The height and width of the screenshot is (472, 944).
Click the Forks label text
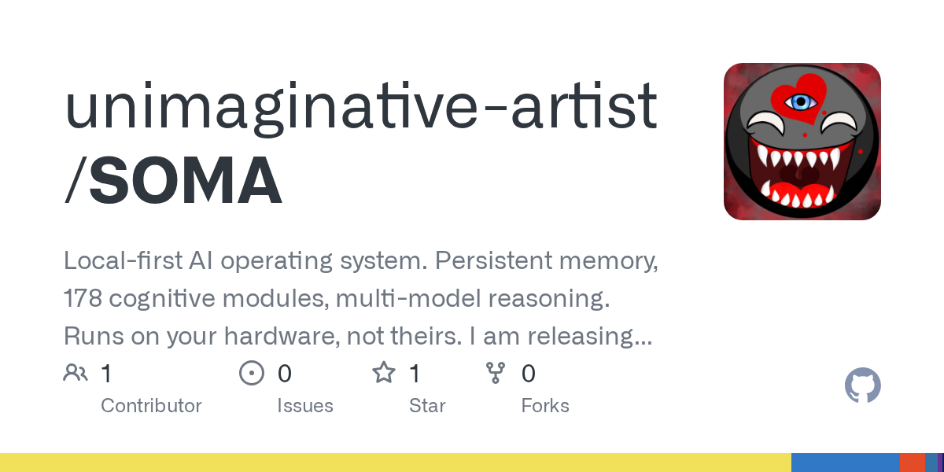point(545,406)
